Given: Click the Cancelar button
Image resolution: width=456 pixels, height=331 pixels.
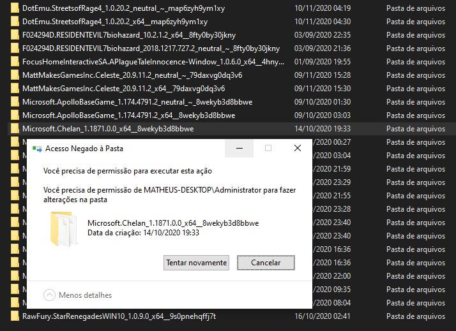Looking at the screenshot, I should [x=266, y=263].
